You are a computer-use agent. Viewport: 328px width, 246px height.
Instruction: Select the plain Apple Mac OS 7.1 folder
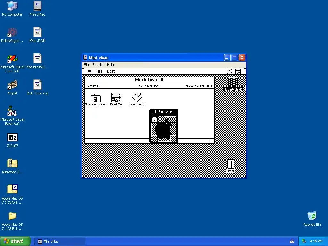pos(12,220)
